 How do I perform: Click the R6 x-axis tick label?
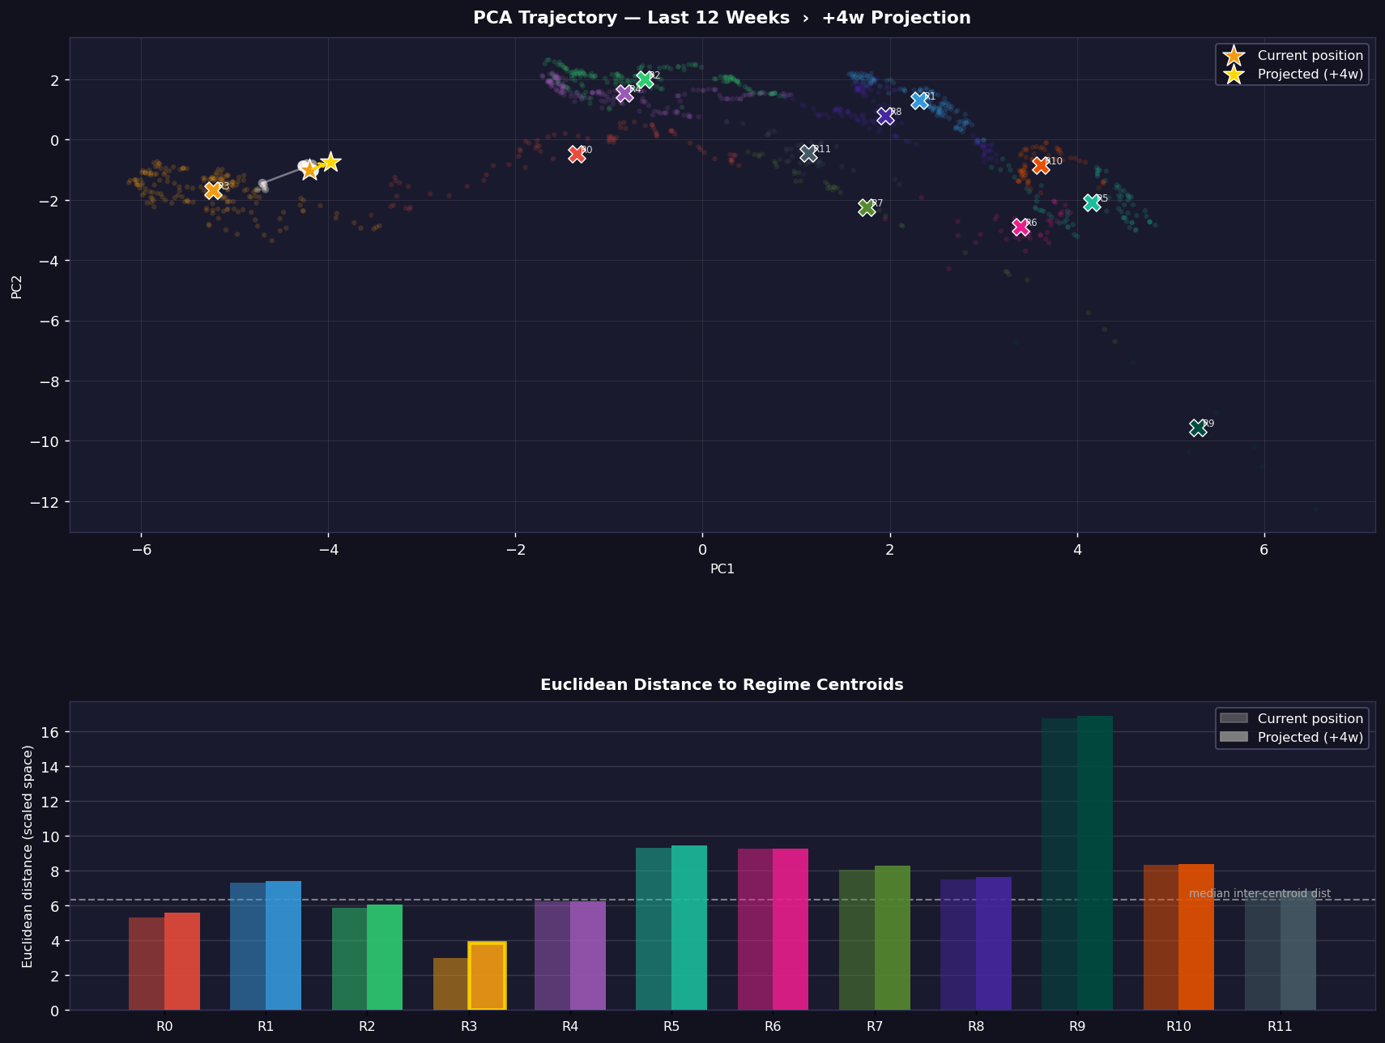coord(773,1027)
